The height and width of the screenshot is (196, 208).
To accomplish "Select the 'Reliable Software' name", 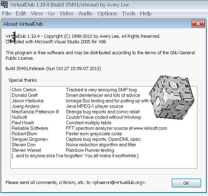I will [30, 128].
